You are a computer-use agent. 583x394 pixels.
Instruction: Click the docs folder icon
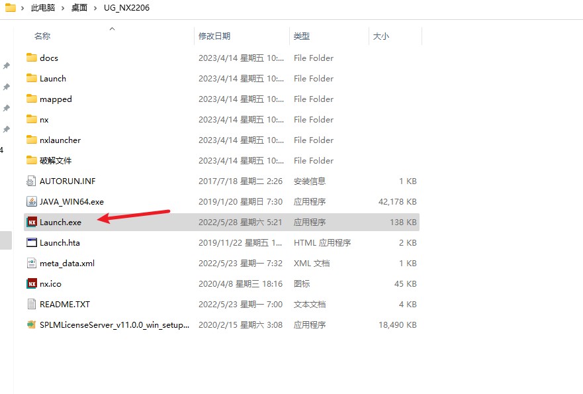click(x=32, y=58)
